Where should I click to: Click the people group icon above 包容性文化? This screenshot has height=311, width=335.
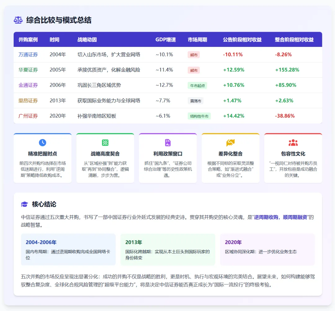pos(293,142)
